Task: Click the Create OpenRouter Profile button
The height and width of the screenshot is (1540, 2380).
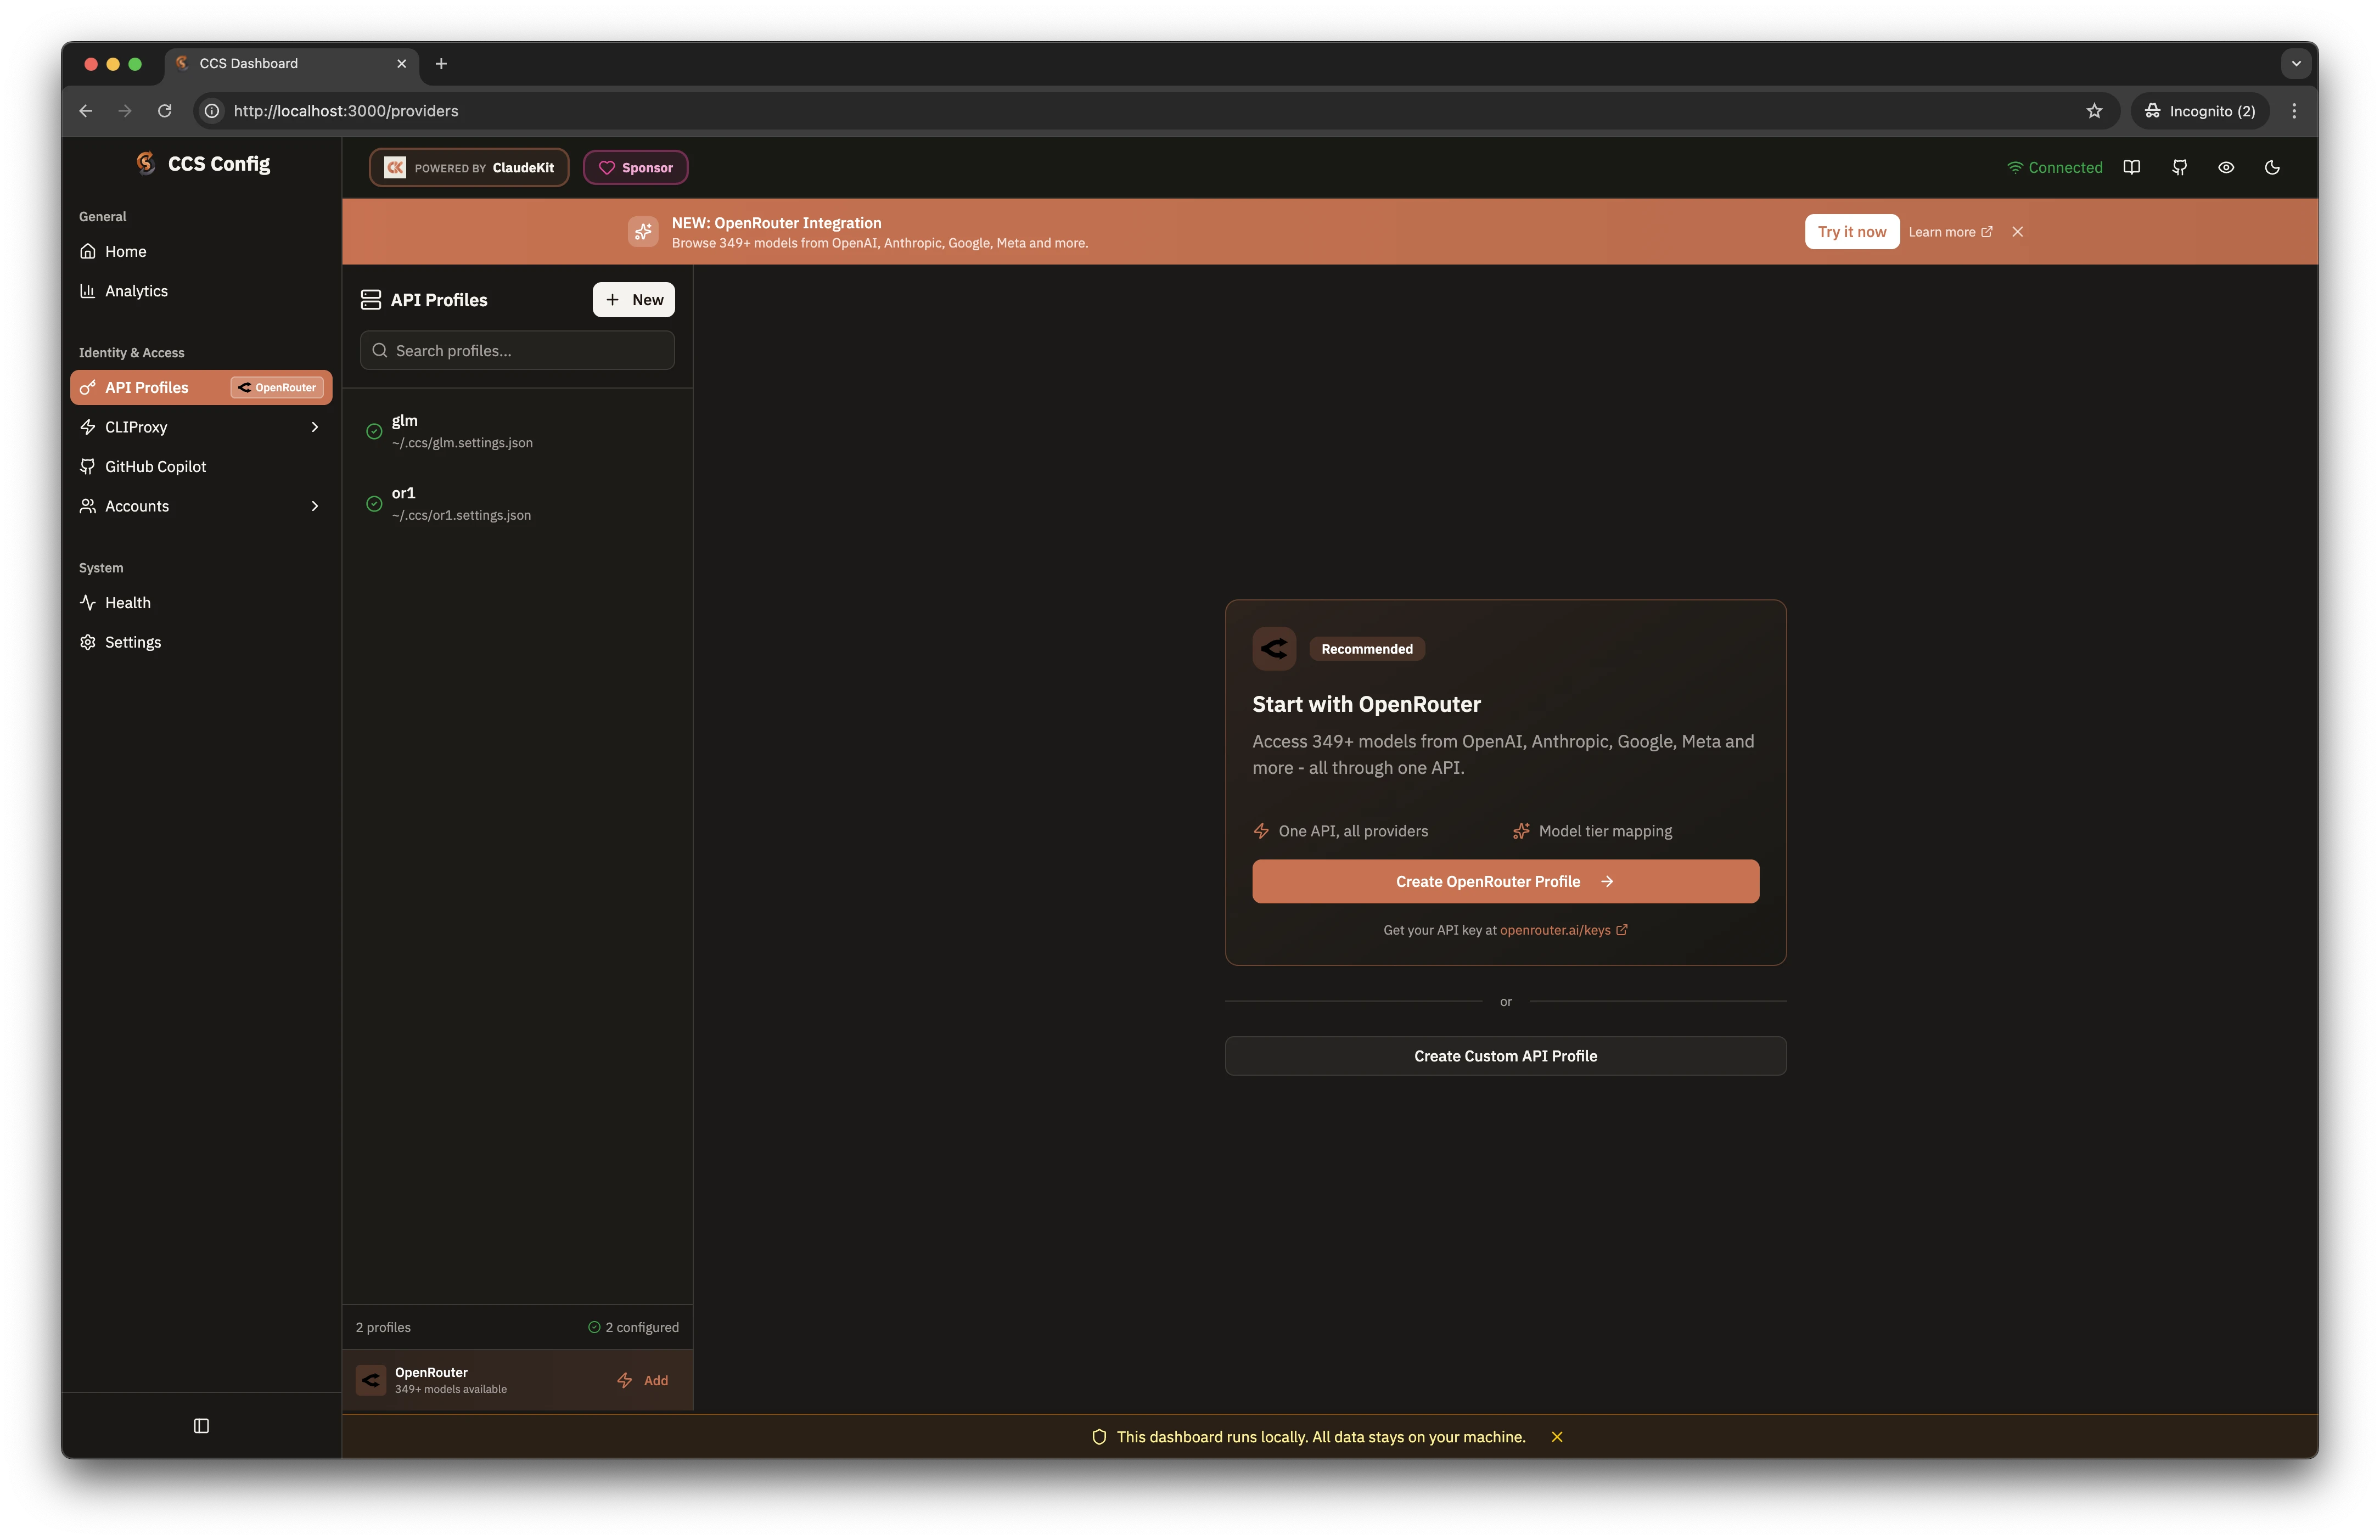Action: coord(1504,881)
